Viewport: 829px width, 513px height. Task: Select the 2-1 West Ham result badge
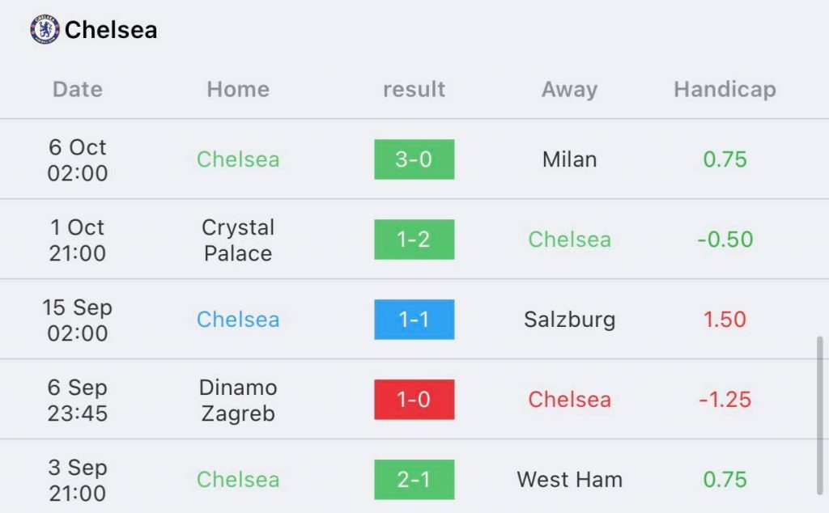point(414,479)
